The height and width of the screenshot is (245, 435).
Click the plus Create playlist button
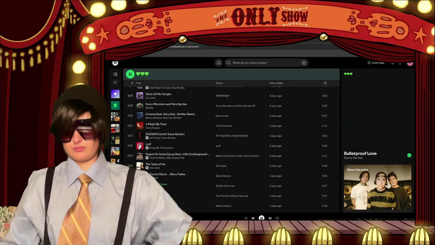click(115, 82)
